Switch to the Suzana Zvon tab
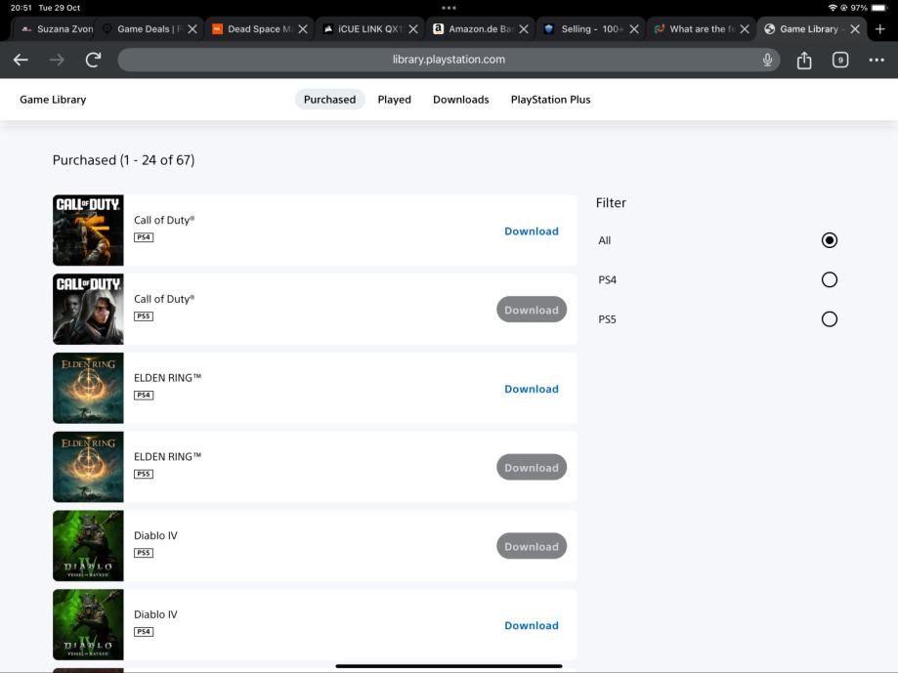Screen dimensions: 898x673 pyautogui.click(x=56, y=28)
